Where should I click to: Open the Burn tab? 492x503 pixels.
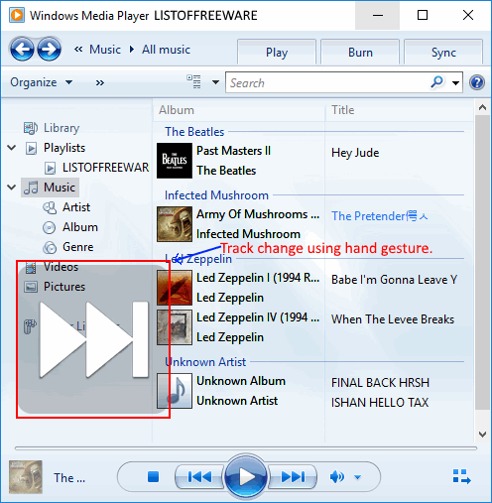(x=360, y=53)
